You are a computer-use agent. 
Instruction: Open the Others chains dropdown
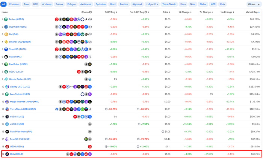(252, 4)
